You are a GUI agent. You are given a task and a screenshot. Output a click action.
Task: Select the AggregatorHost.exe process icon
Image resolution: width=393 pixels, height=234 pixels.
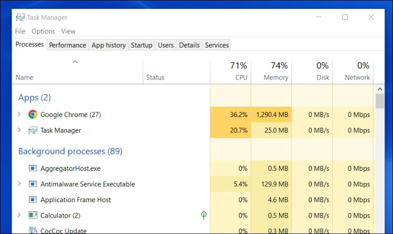pyautogui.click(x=33, y=168)
